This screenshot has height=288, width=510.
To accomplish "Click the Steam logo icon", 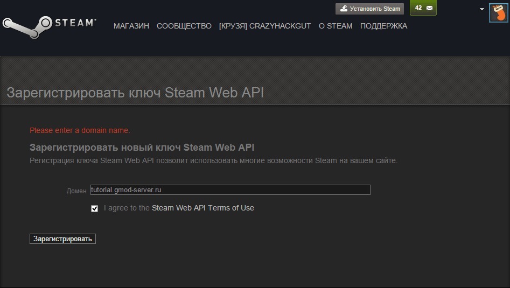I will click(50, 27).
